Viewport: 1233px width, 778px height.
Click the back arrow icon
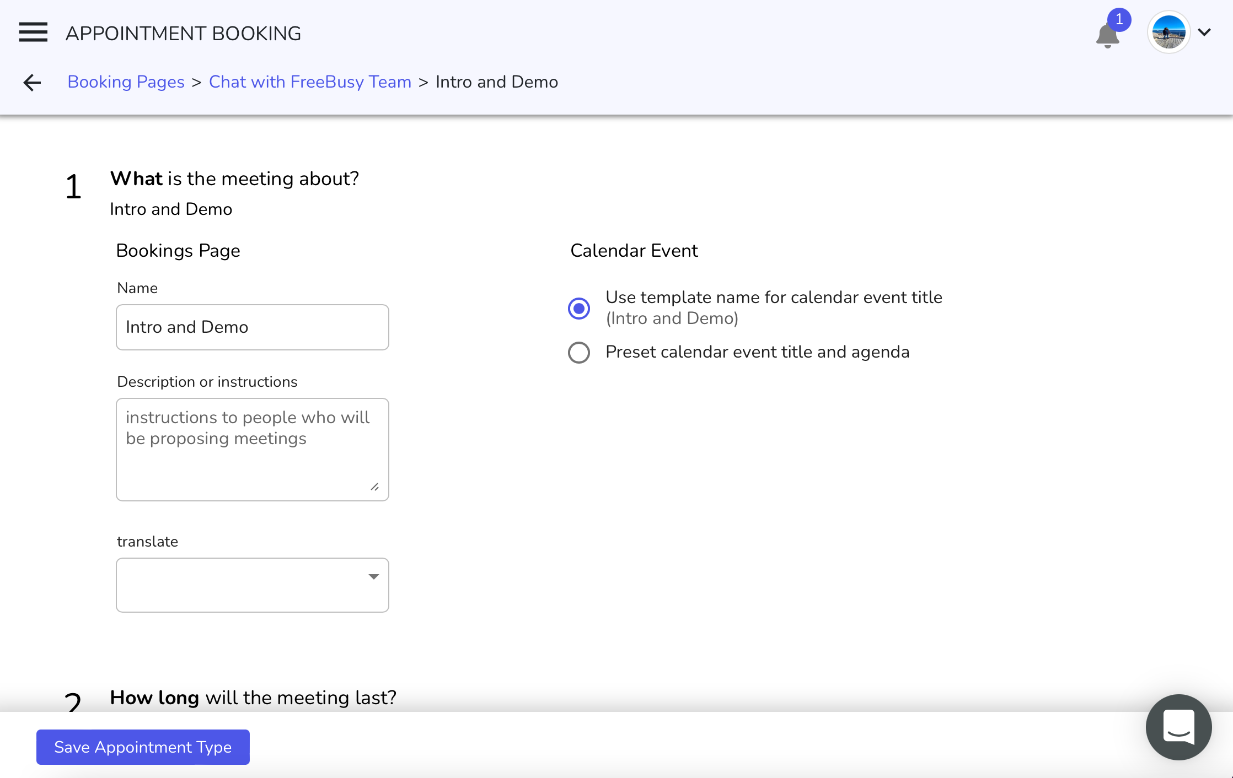32,83
